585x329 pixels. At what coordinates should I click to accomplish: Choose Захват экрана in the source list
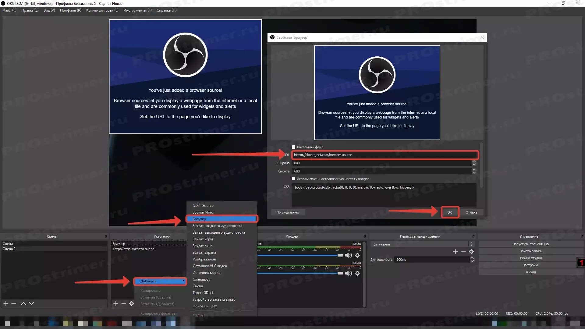point(222,253)
